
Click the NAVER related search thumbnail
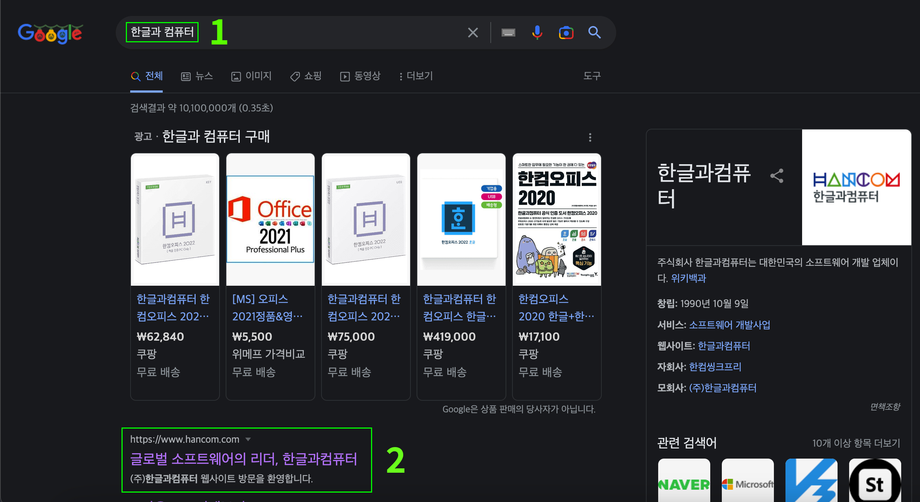pyautogui.click(x=684, y=481)
